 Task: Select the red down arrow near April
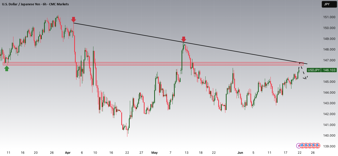[x=73, y=20]
